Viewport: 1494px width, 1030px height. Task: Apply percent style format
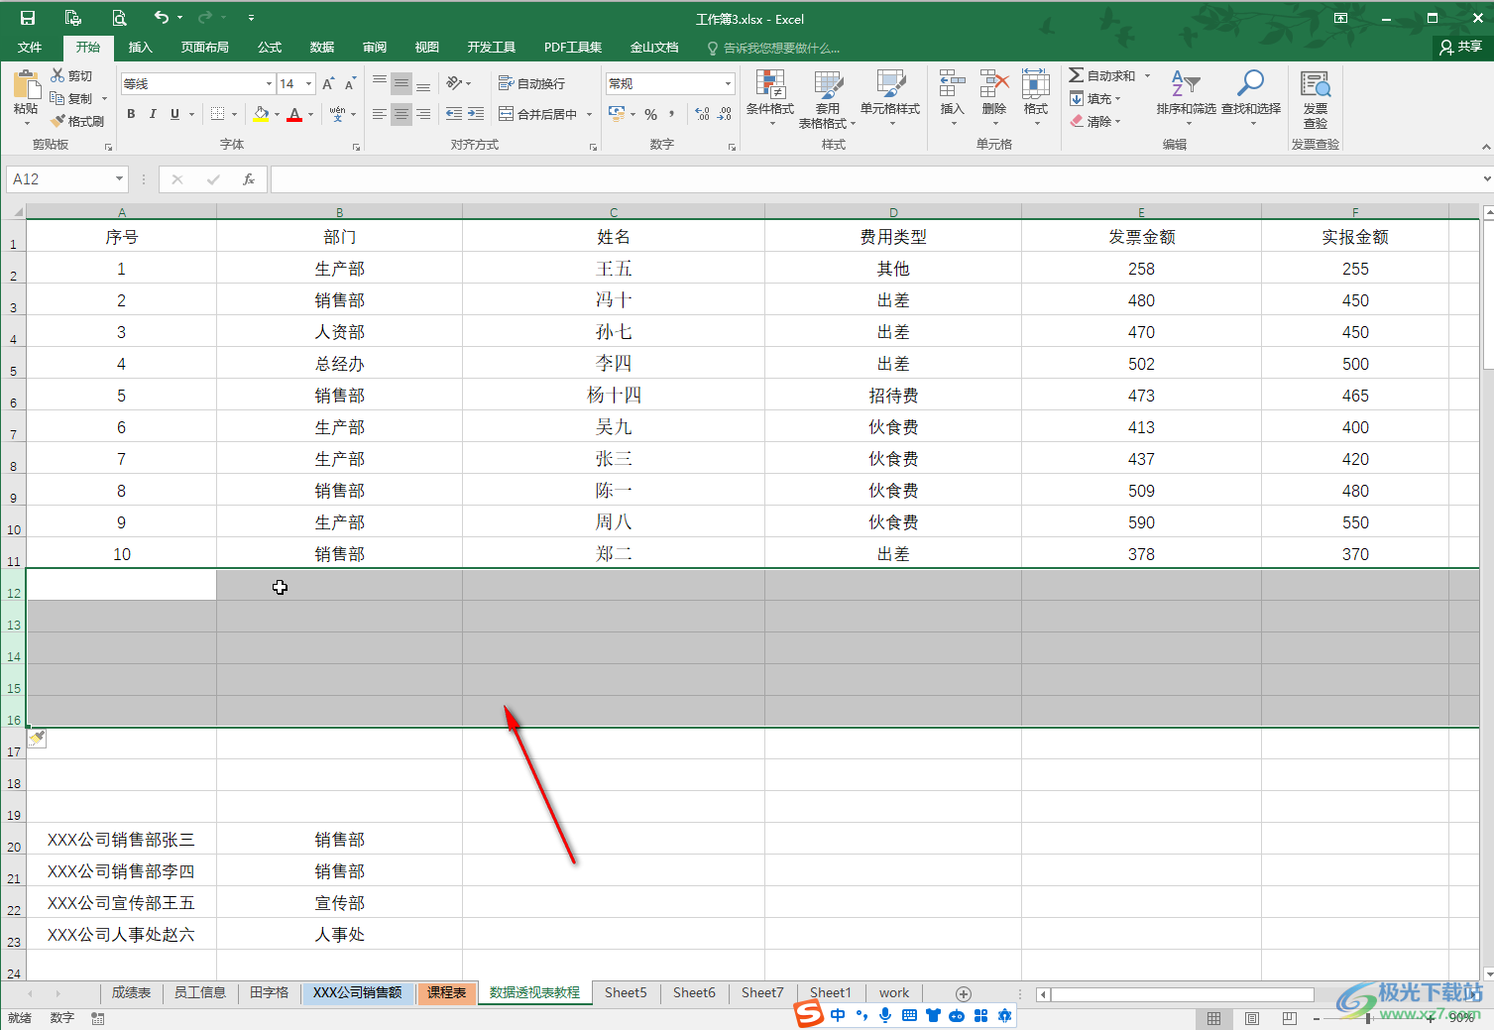[651, 114]
